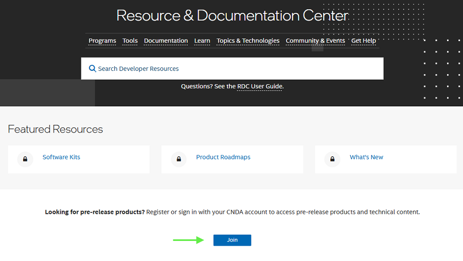Focus the Search Developer Resources field

pos(237,69)
